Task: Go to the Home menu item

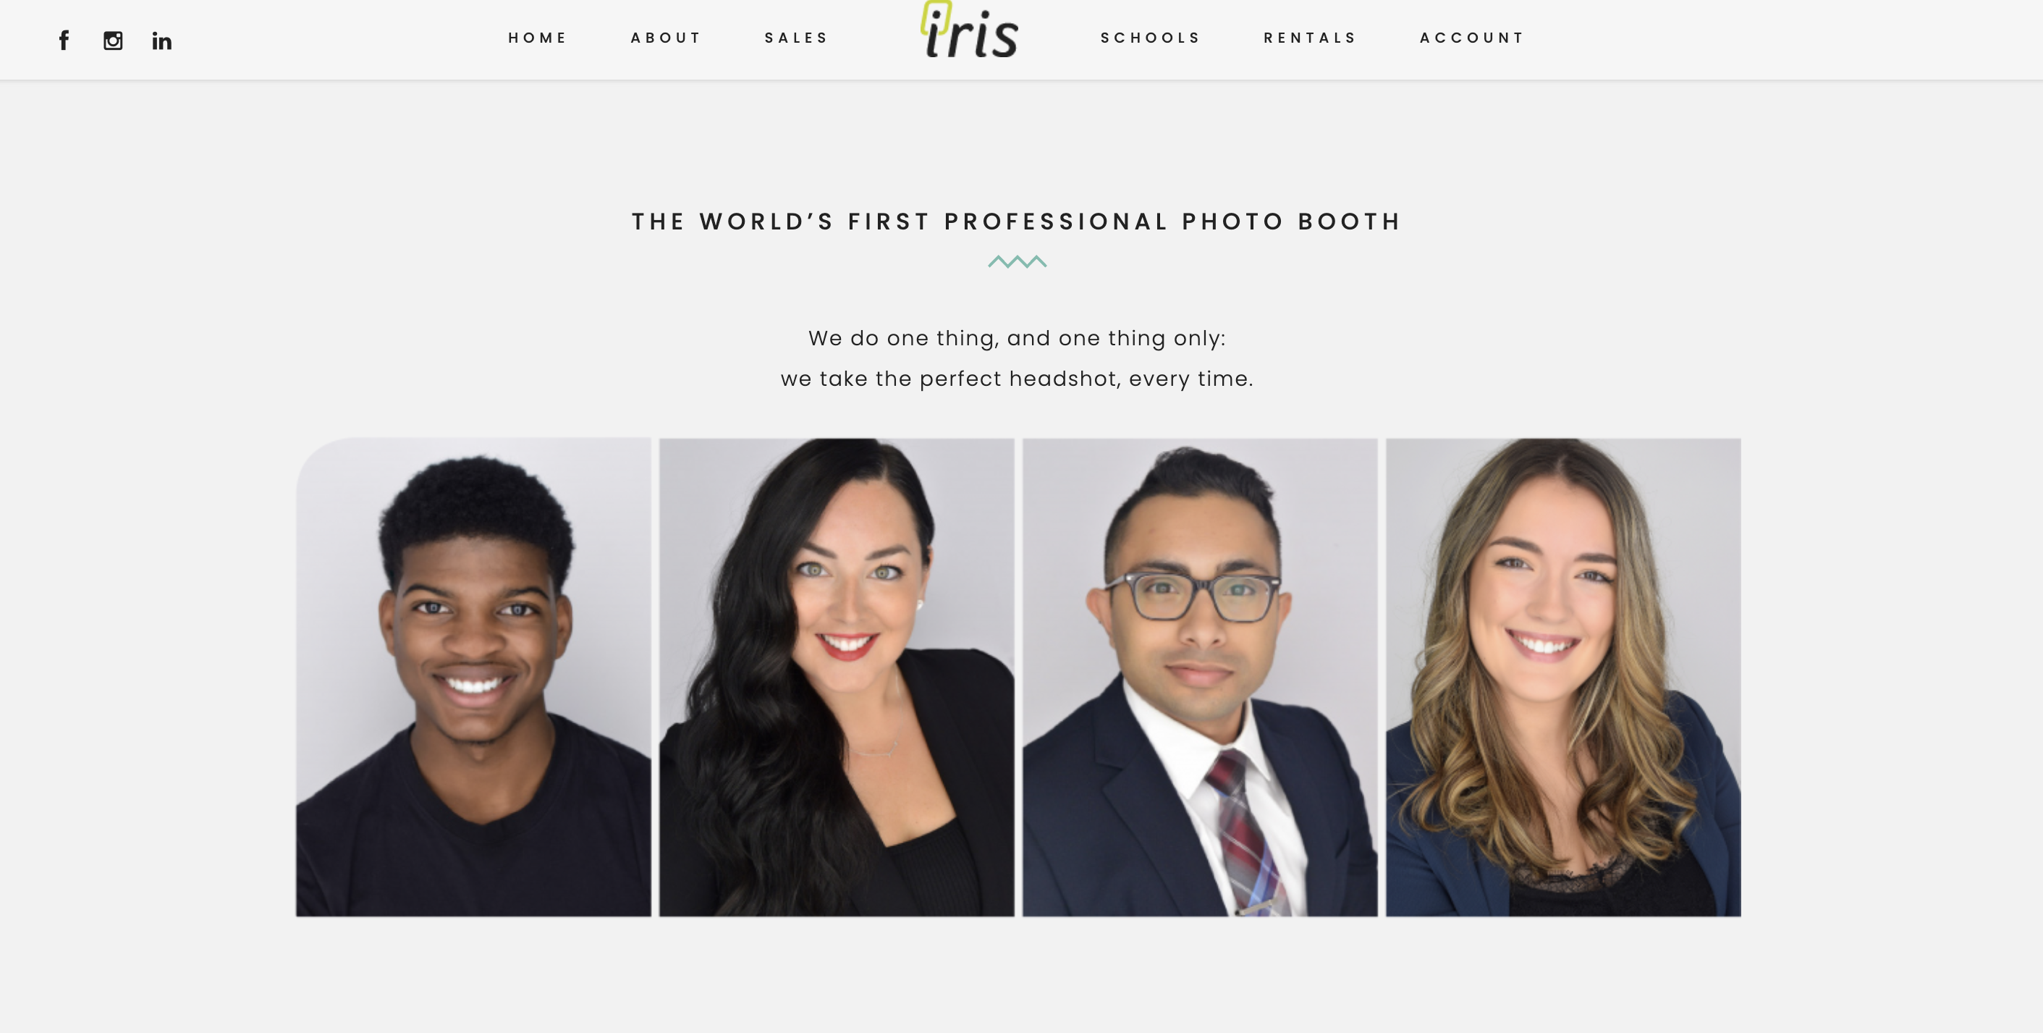Action: pos(538,38)
